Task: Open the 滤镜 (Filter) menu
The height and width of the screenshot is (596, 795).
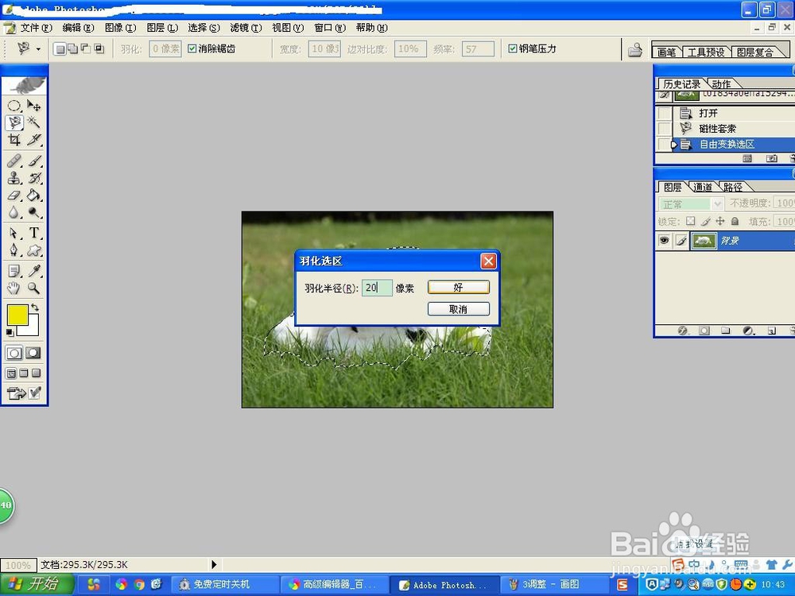Action: click(246, 28)
